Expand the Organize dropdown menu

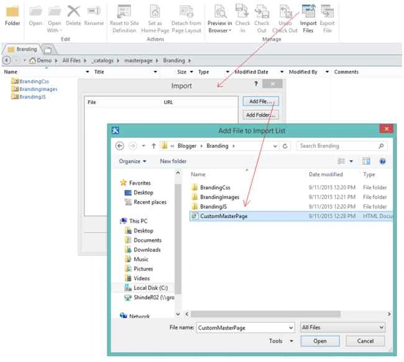point(132,161)
